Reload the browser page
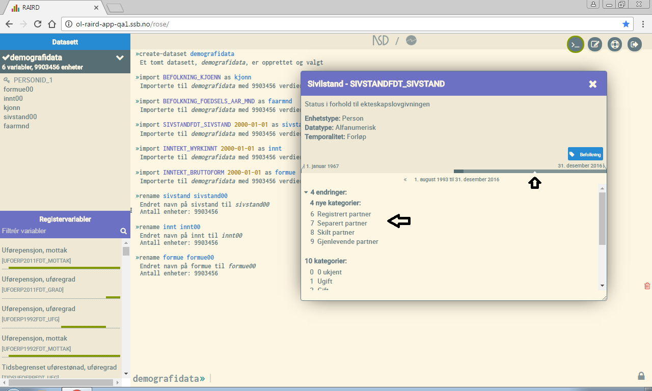This screenshot has height=391, width=652. point(37,24)
